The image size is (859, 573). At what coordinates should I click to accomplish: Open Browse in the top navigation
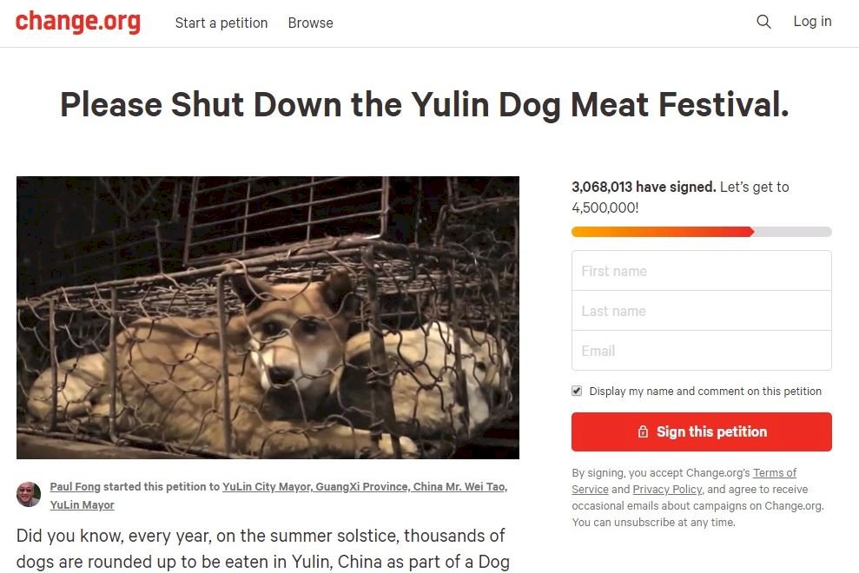[x=311, y=23]
